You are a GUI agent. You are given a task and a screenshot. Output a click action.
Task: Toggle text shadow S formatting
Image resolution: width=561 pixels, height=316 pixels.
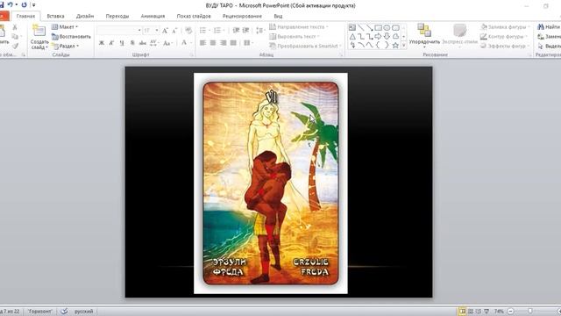[132, 43]
